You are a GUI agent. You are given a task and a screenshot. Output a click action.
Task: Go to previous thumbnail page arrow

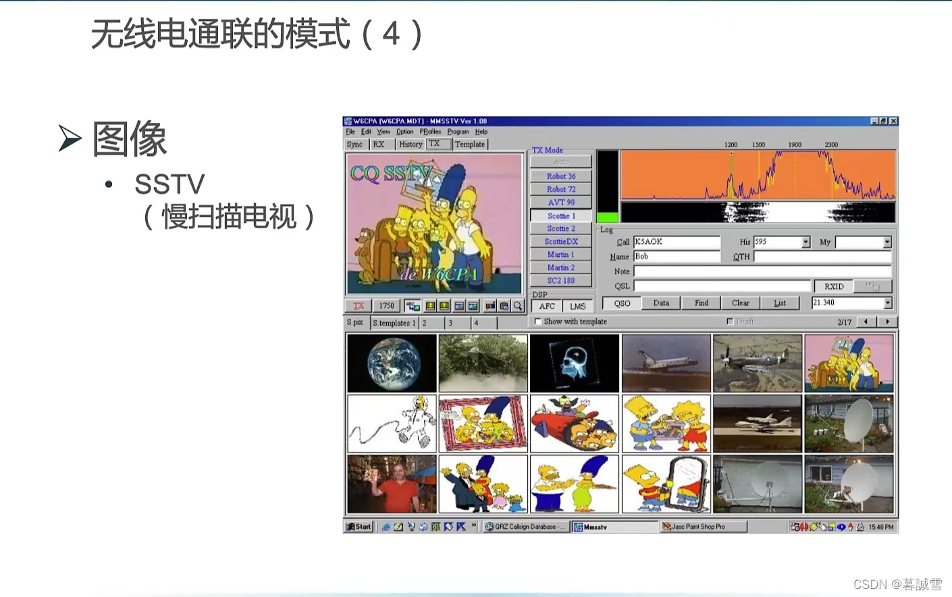point(866,321)
